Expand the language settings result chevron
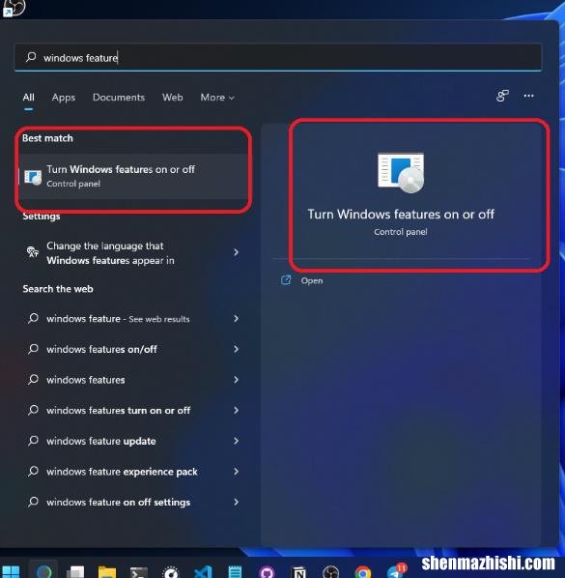565x578 pixels. [236, 252]
